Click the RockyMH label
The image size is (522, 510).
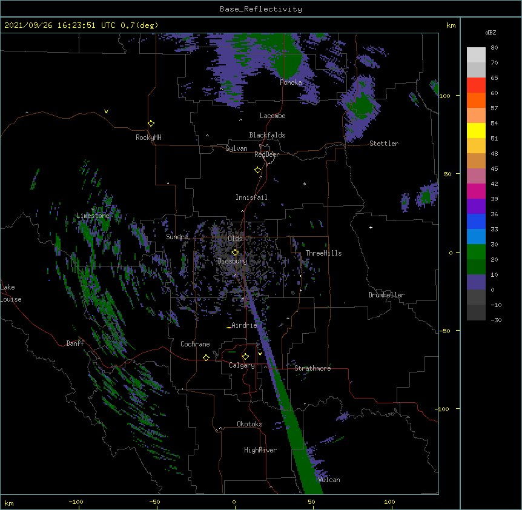[148, 137]
